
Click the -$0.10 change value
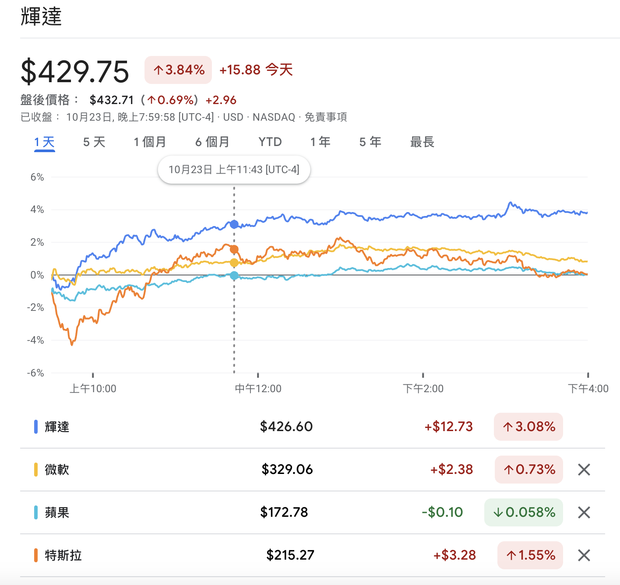pyautogui.click(x=442, y=512)
